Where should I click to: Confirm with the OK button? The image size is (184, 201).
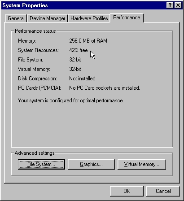(x=127, y=191)
